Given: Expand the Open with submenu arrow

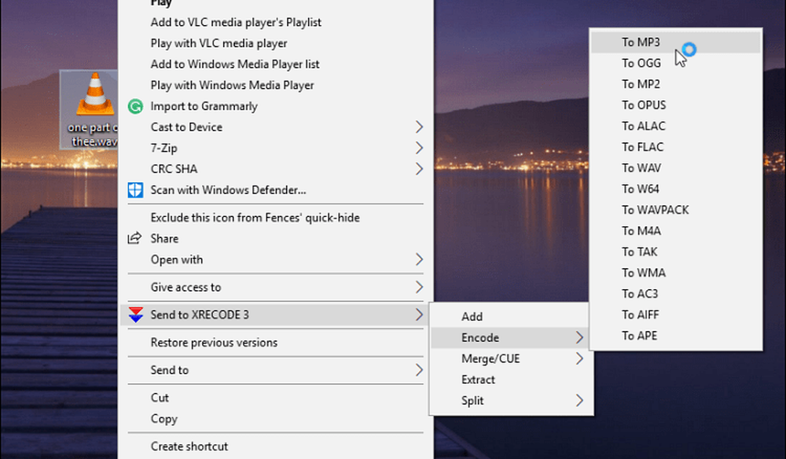Looking at the screenshot, I should [419, 259].
